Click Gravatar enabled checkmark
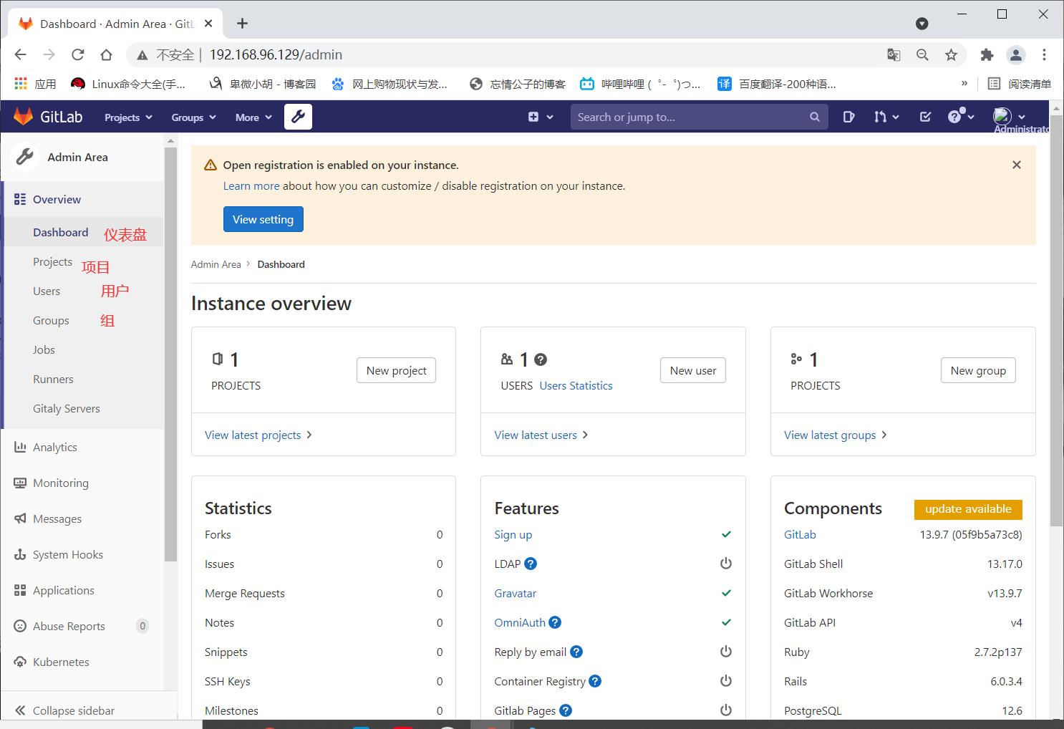Image resolution: width=1064 pixels, height=729 pixels. (726, 593)
